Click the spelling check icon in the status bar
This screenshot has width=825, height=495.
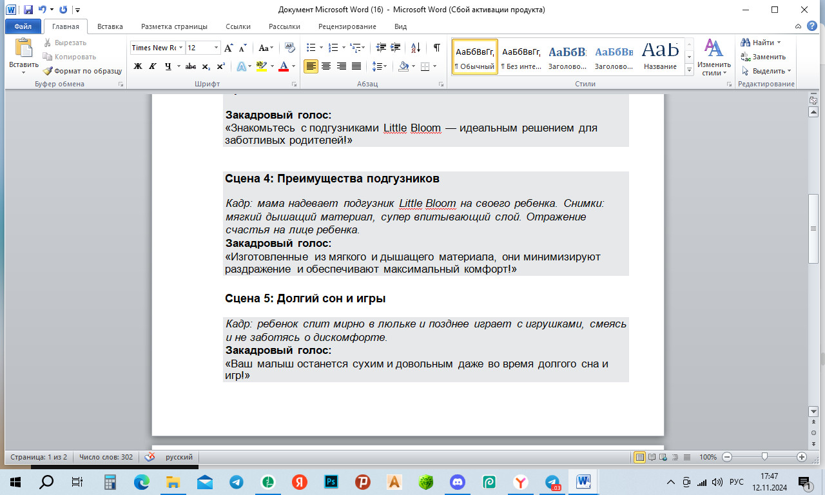pyautogui.click(x=150, y=457)
